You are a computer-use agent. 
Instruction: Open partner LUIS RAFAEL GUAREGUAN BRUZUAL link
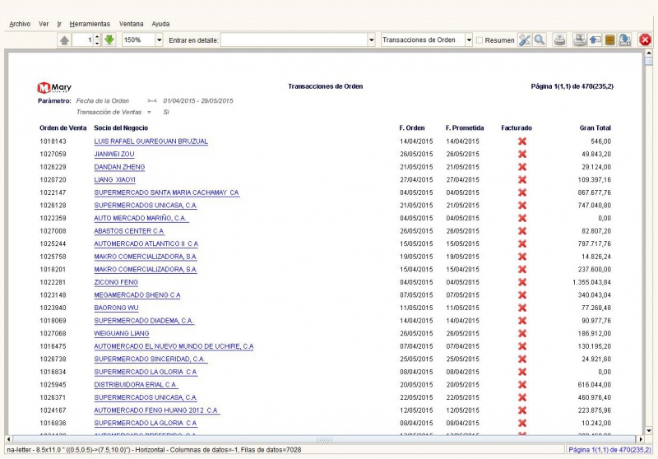151,141
